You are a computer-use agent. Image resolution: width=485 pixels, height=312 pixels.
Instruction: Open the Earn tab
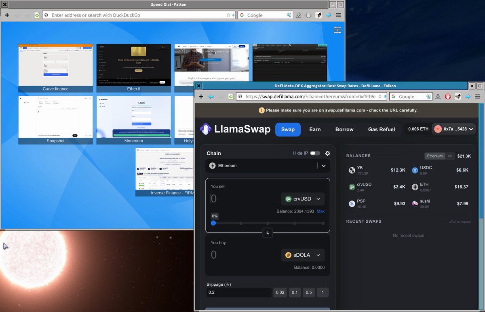tap(315, 129)
